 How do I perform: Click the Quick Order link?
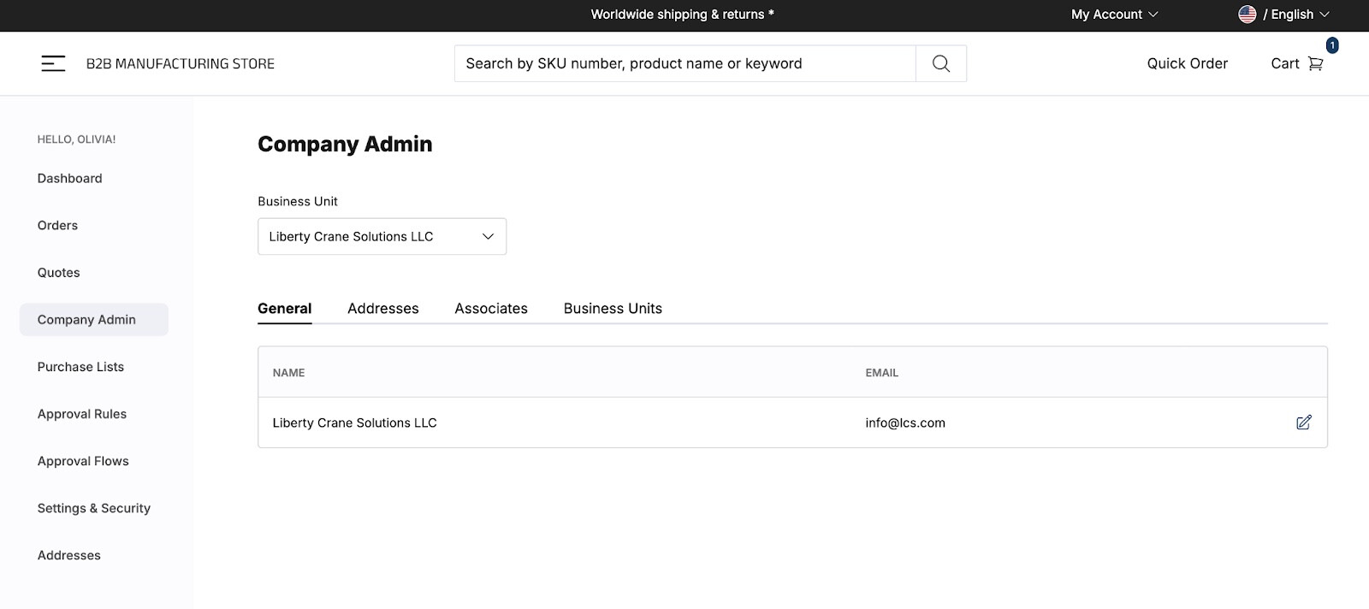pos(1187,63)
